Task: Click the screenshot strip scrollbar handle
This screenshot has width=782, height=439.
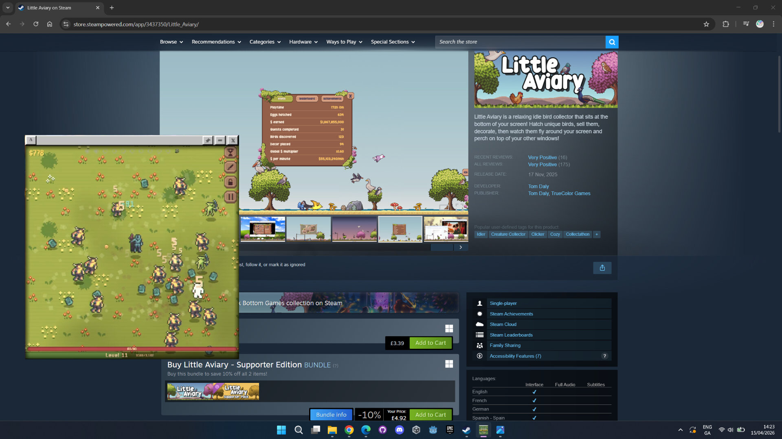Action: click(x=442, y=247)
